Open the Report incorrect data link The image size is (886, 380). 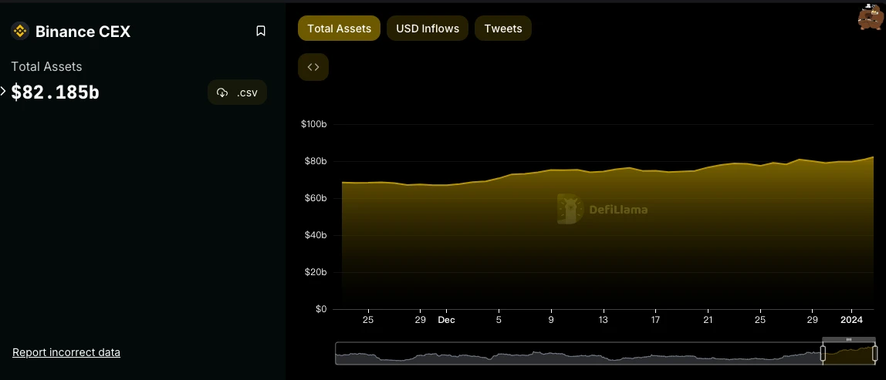click(x=66, y=352)
